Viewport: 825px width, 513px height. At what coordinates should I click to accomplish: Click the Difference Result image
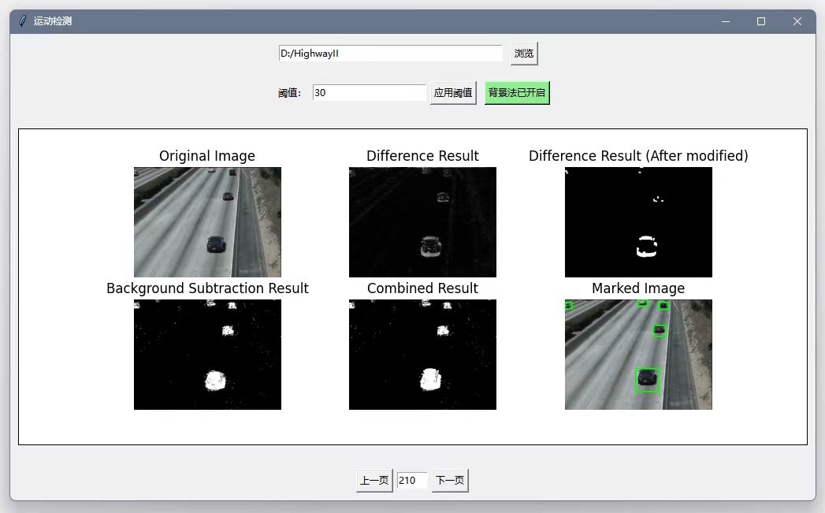click(422, 222)
